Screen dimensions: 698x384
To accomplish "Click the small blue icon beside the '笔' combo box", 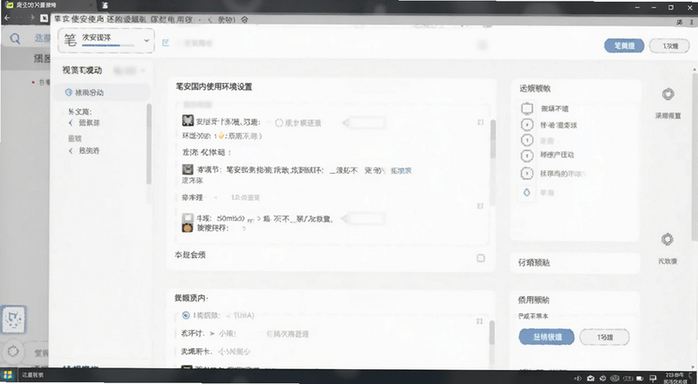I will pos(166,43).
